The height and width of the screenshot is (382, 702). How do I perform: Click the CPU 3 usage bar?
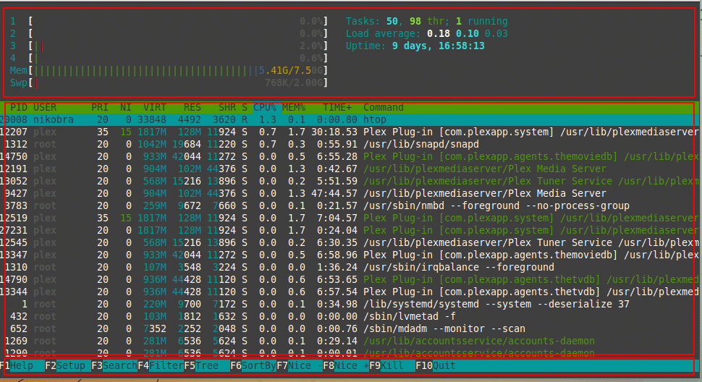coord(169,46)
